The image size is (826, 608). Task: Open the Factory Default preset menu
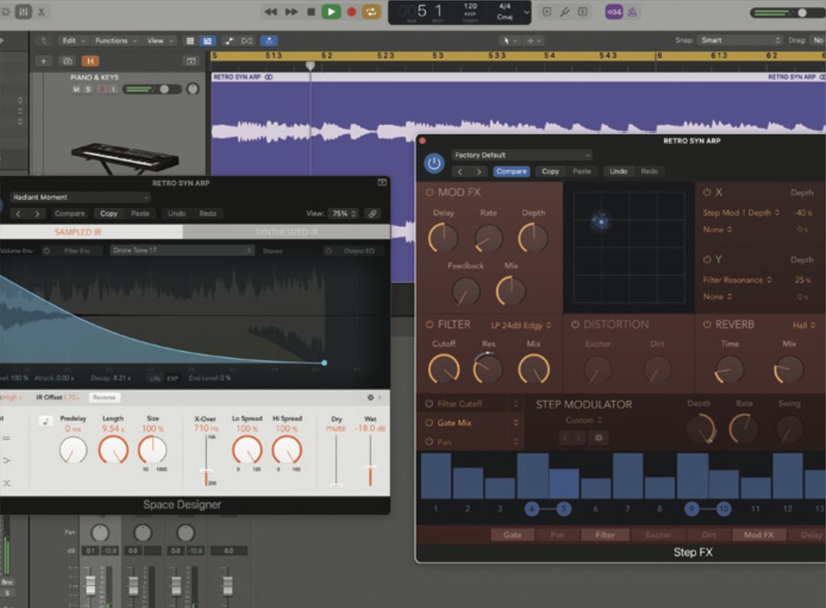click(520, 155)
